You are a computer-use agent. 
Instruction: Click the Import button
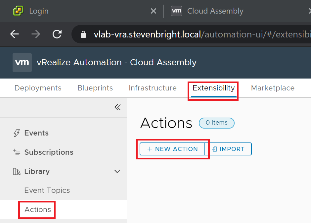[x=228, y=149]
